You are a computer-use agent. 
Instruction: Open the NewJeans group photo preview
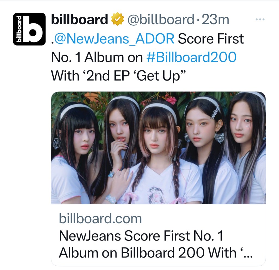158,148
